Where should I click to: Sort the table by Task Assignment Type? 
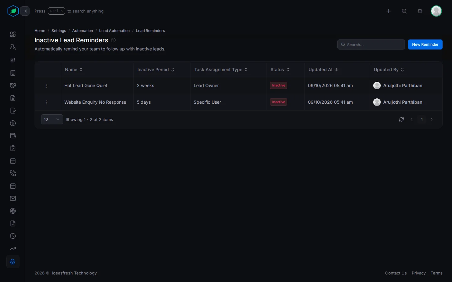tap(221, 70)
